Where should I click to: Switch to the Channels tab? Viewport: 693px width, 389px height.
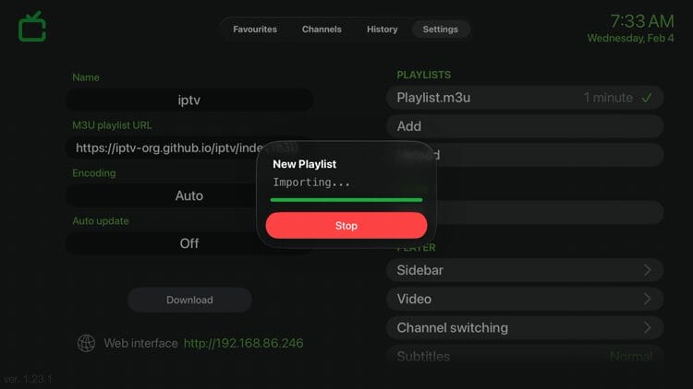coord(322,29)
